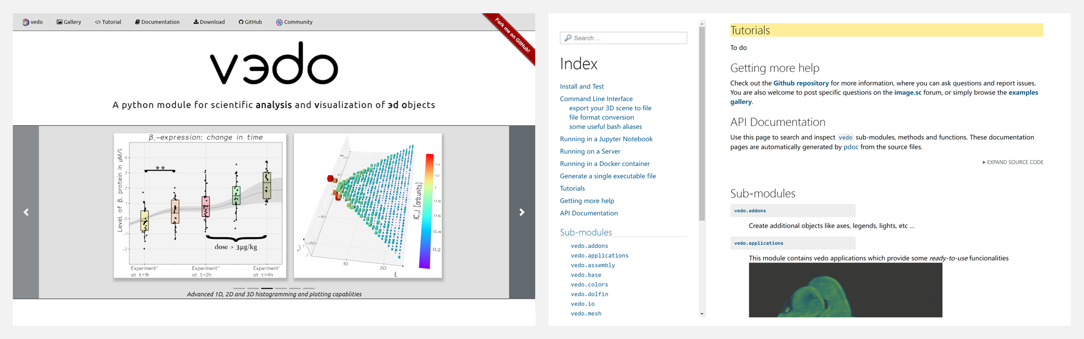1084x339 pixels.
Task: Open vedo.addons sub-module in main content
Action: click(750, 211)
